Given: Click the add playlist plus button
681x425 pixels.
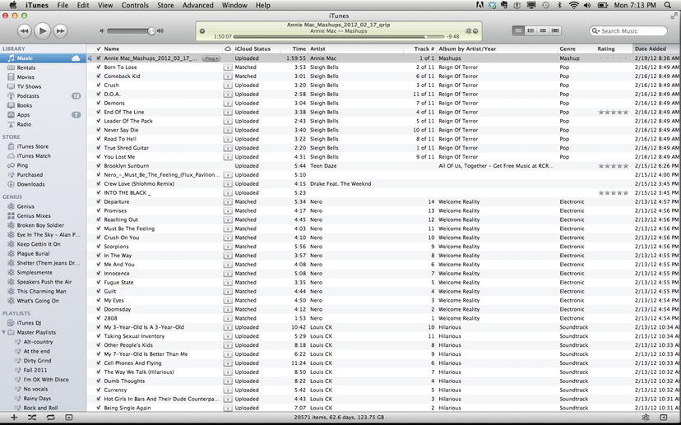Looking at the screenshot, I should pos(14,418).
